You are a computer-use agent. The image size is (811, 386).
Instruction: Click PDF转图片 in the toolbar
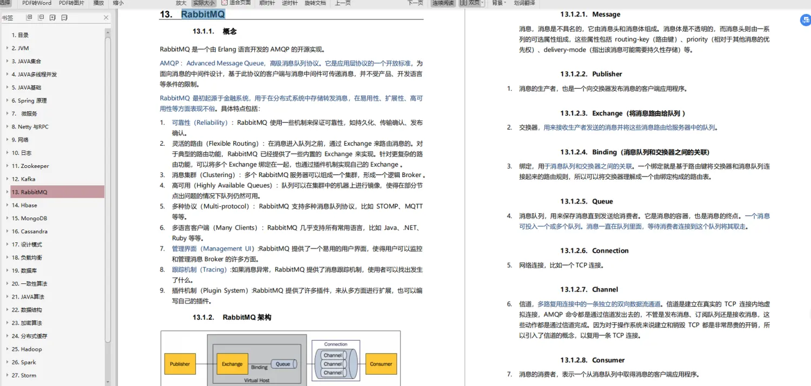[71, 3]
